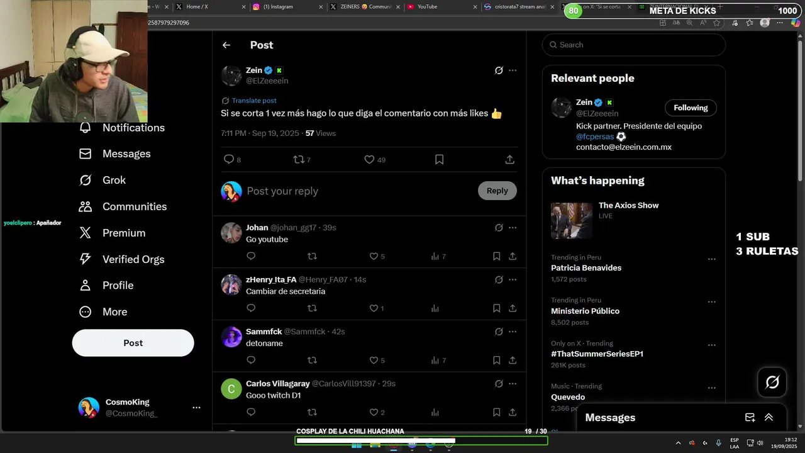
Task: Click the gray Reply button
Action: (497, 191)
